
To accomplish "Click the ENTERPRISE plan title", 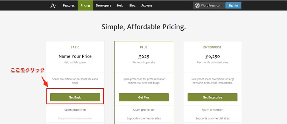I will (x=212, y=47).
